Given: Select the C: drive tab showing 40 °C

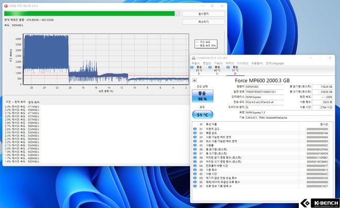Looking at the screenshot, I should tap(217, 70).
